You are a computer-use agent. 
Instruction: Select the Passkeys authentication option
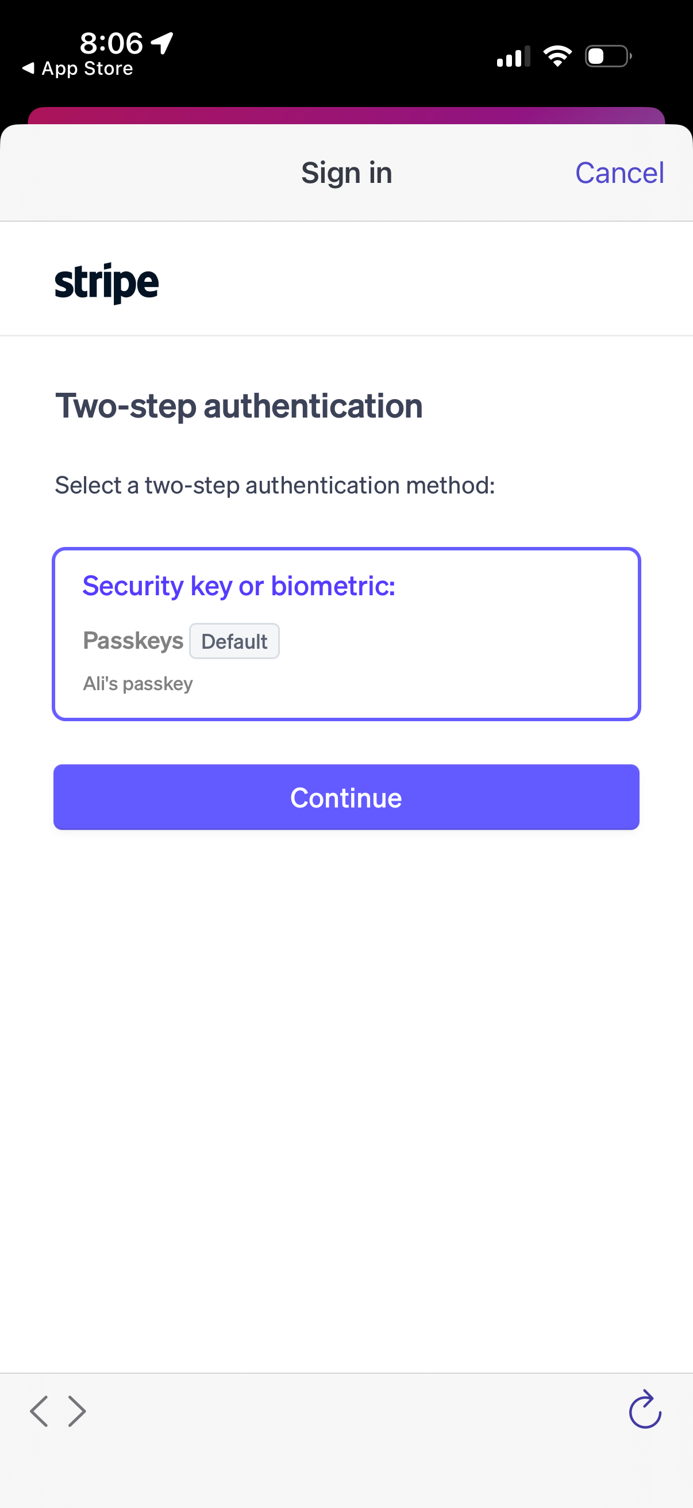click(133, 641)
